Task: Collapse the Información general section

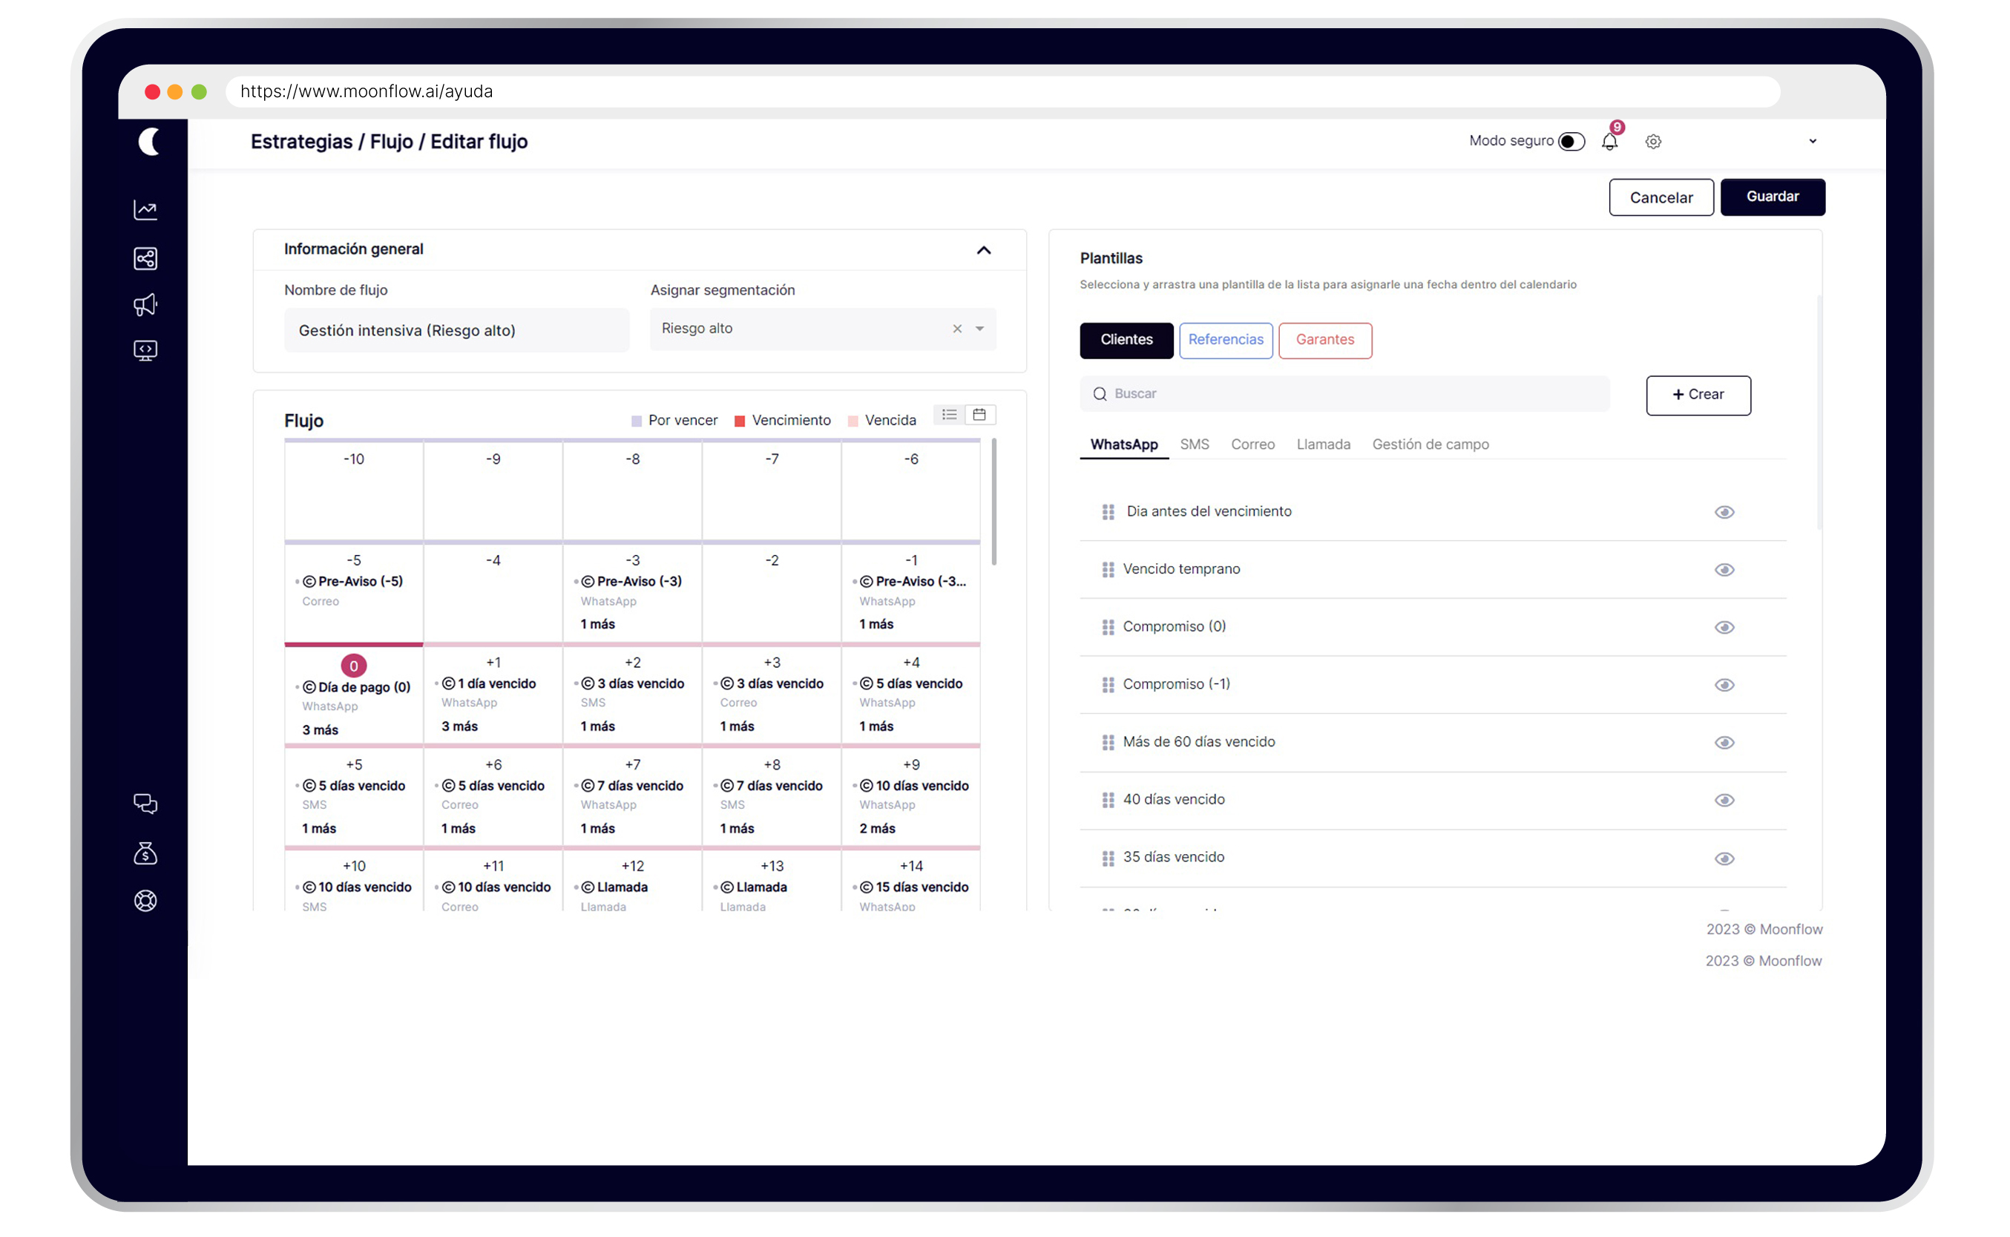Action: (983, 250)
